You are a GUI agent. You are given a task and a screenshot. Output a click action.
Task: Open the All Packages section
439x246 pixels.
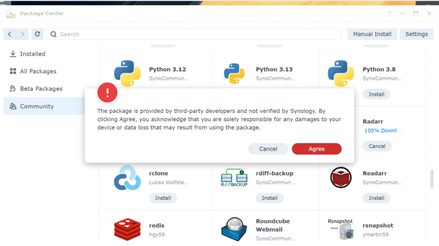pos(38,71)
